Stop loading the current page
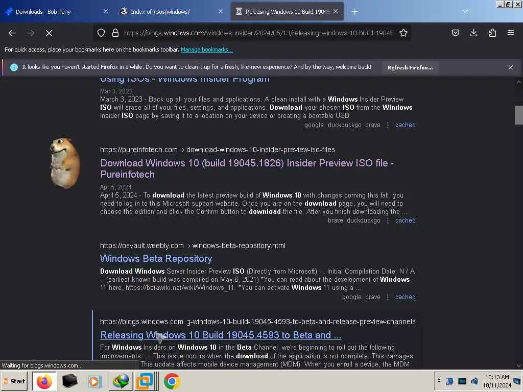Screen dimensions: 523x392 coord(49,33)
